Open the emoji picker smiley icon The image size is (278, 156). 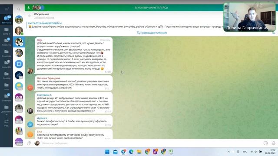click(x=265, y=143)
